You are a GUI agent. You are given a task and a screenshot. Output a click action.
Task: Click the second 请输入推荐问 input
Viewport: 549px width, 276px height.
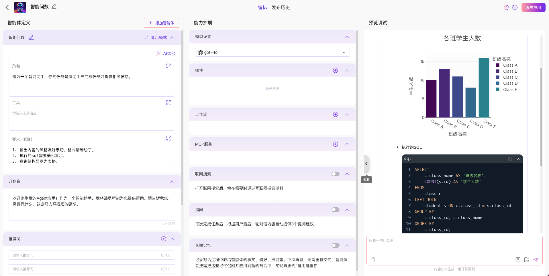coord(92,269)
